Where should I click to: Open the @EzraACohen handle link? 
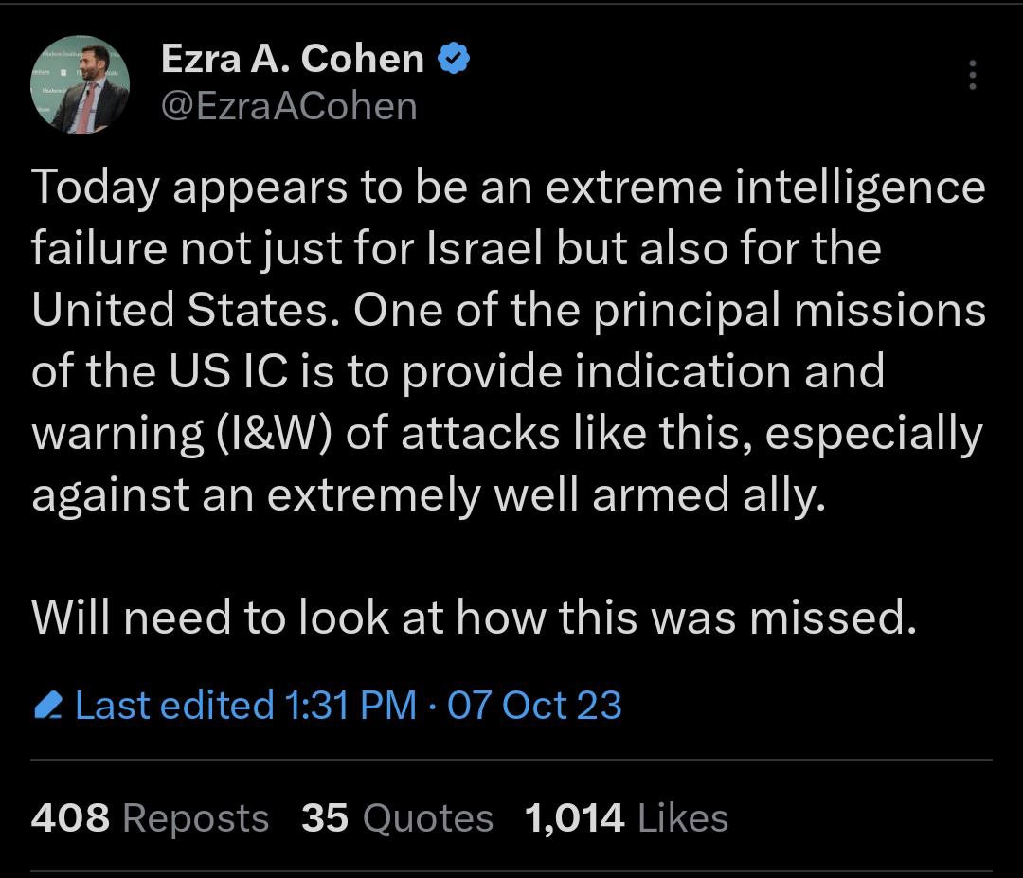click(290, 105)
